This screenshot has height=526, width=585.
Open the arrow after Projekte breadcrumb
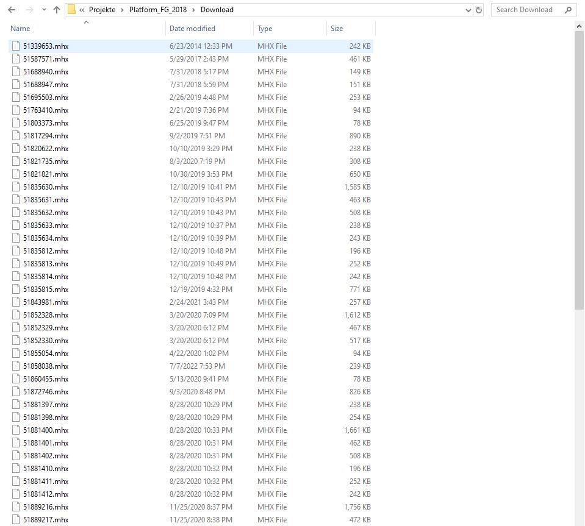[x=122, y=10]
